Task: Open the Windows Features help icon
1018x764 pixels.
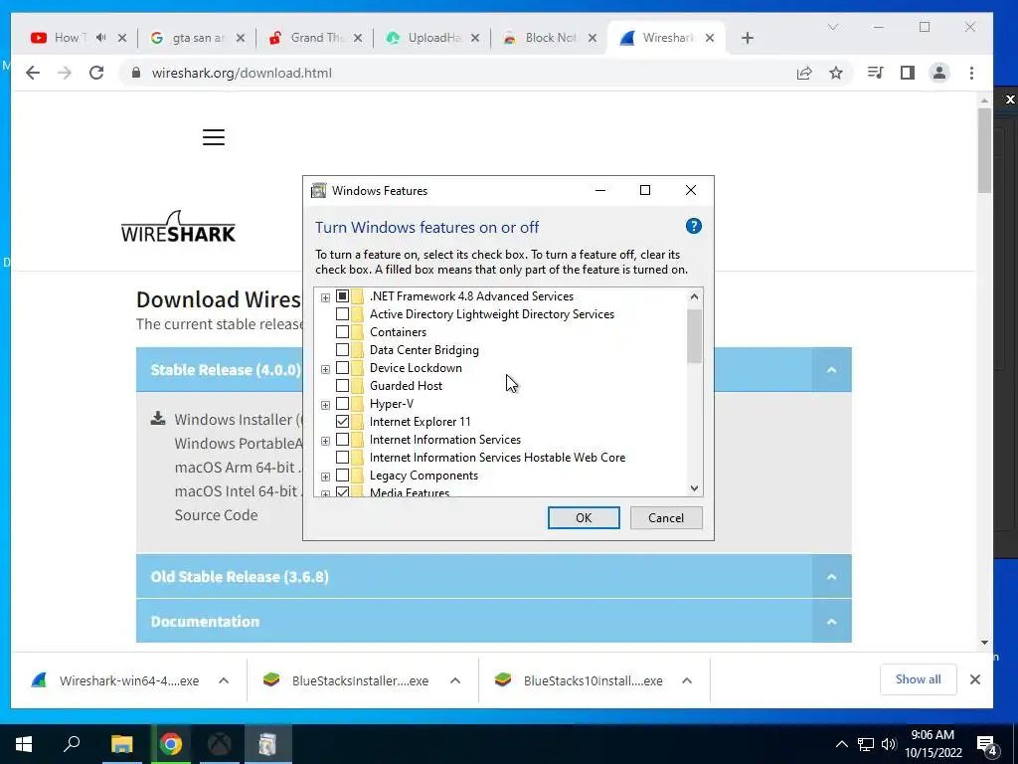Action: coord(693,226)
